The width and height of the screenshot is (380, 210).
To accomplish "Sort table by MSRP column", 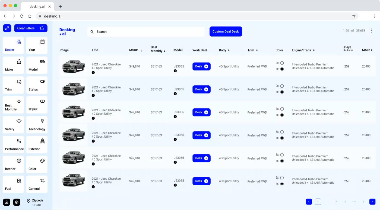I will coord(135,50).
